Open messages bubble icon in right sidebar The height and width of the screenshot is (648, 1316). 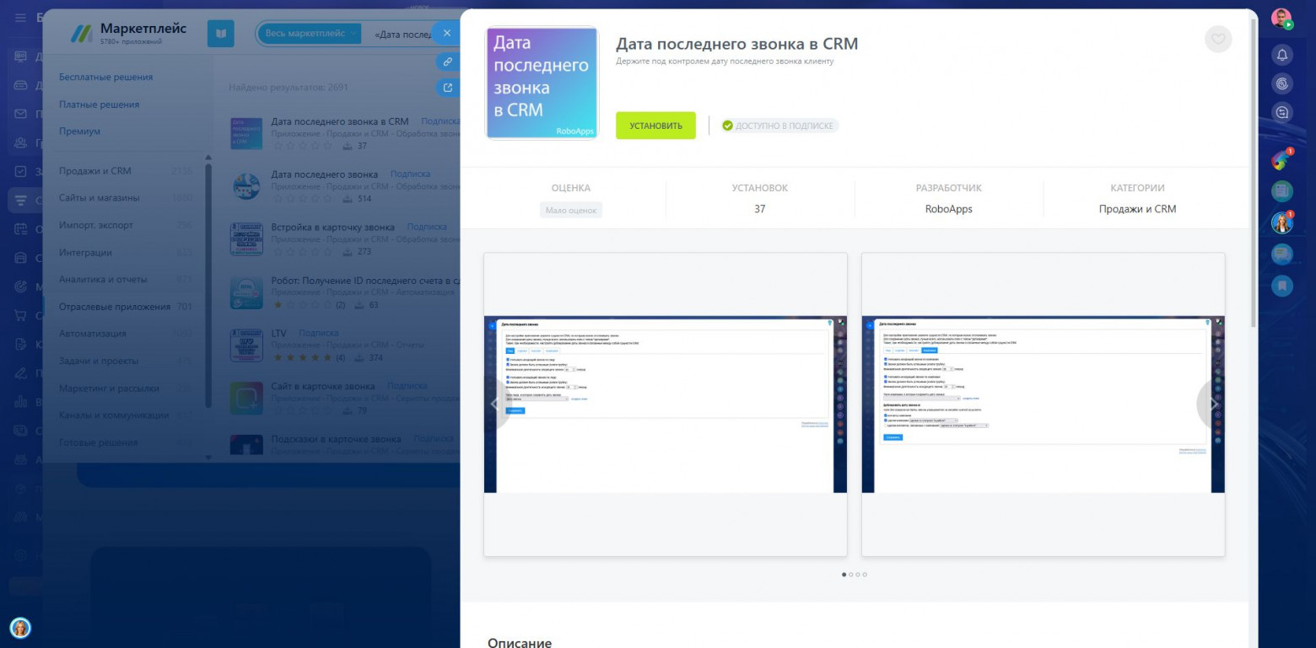pos(1282,254)
